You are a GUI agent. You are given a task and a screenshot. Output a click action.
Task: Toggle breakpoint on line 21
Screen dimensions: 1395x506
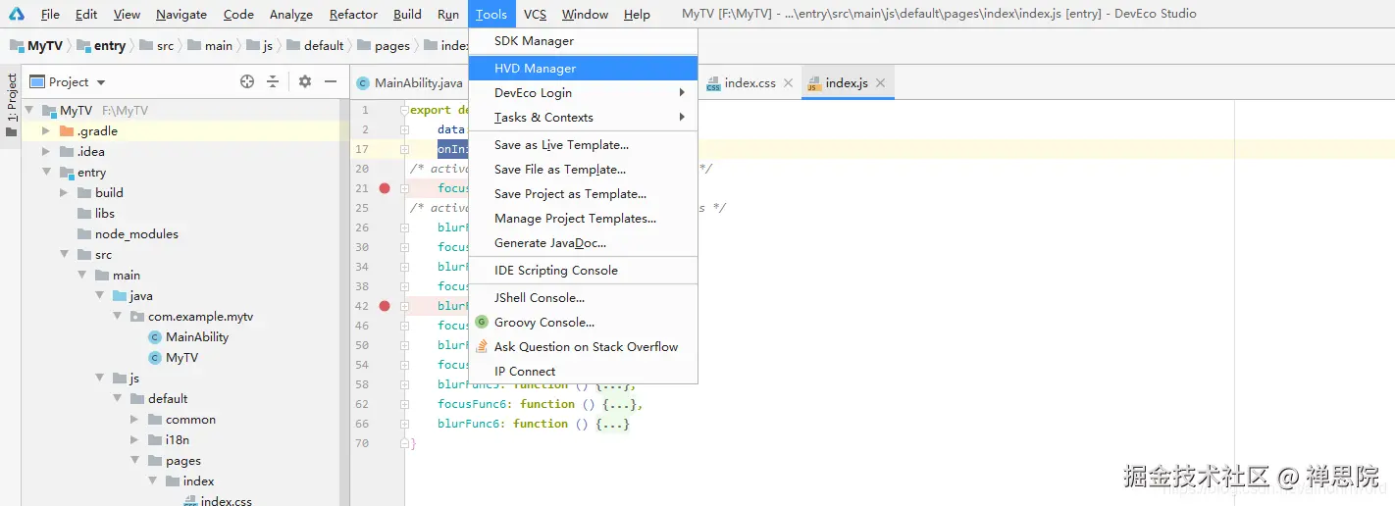[x=385, y=188]
